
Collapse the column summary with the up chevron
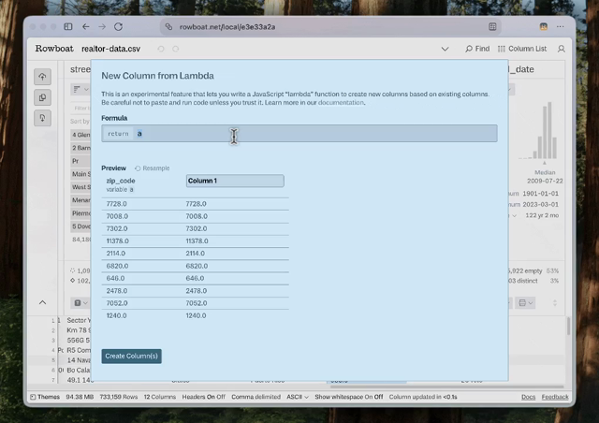[x=42, y=302]
